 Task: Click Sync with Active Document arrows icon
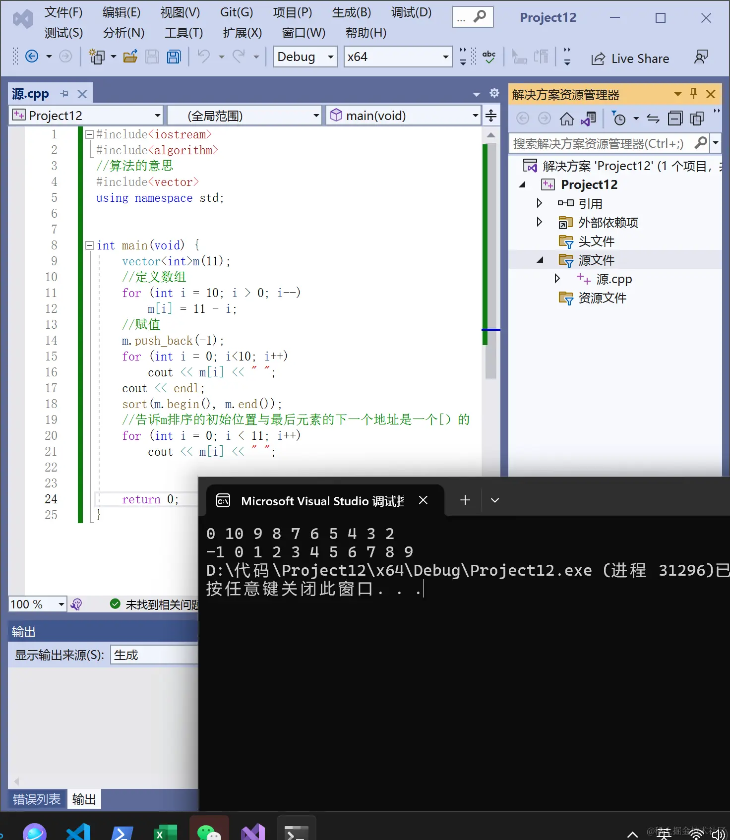[653, 119]
